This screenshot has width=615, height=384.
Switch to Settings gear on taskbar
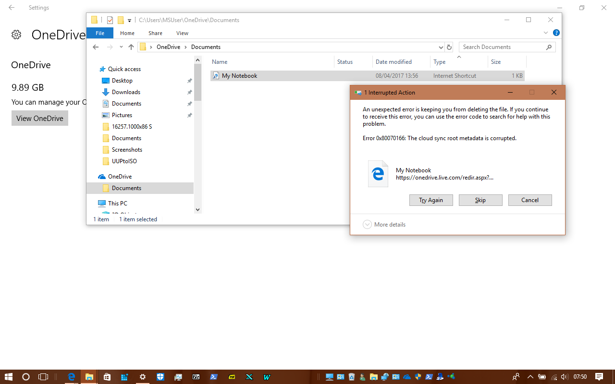pyautogui.click(x=143, y=377)
